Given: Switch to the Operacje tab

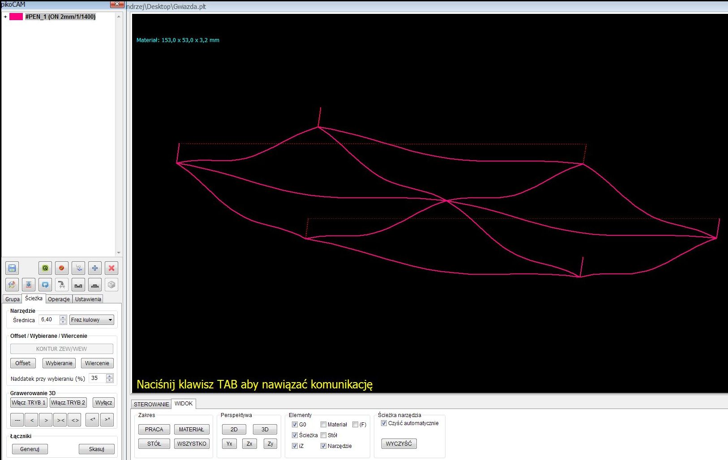Looking at the screenshot, I should 59,299.
